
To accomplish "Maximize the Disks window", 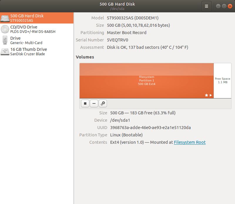I will (x=224, y=6).
